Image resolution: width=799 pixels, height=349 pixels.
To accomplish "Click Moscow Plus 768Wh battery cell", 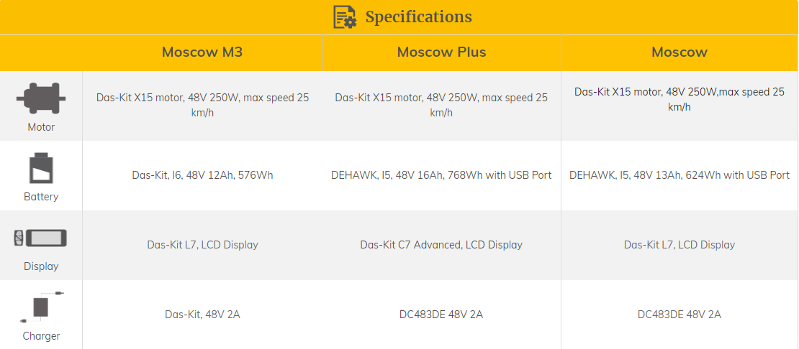I will [x=441, y=175].
